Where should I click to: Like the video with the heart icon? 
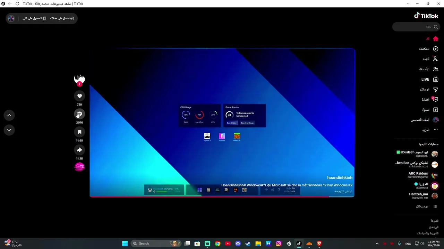[x=79, y=96]
